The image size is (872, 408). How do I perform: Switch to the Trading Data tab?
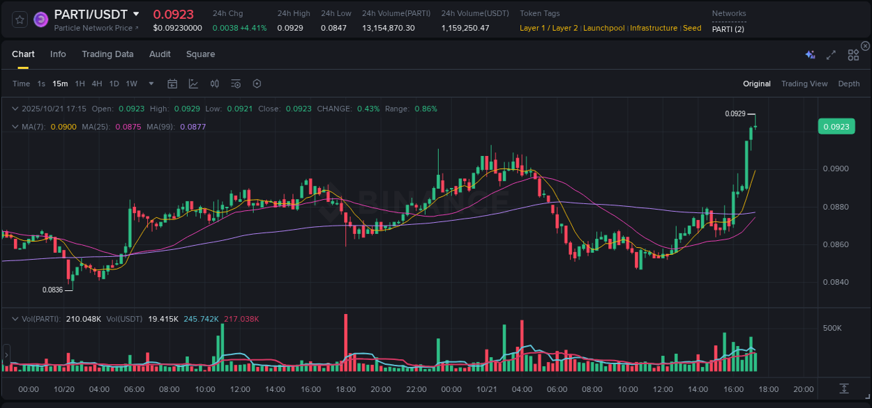tap(107, 54)
